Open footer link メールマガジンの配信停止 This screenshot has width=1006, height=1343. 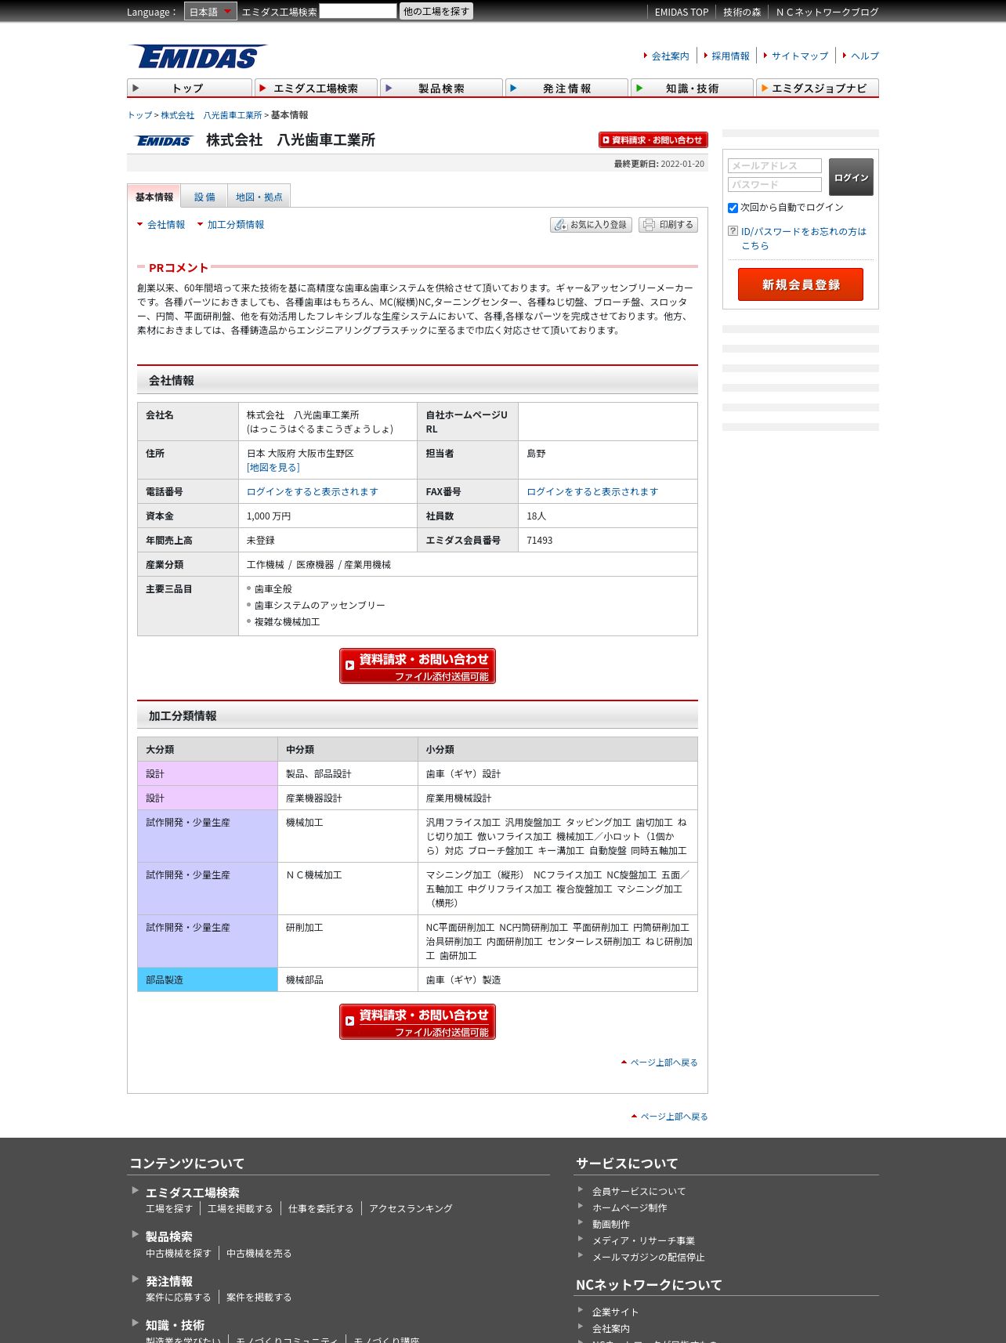coord(649,1258)
